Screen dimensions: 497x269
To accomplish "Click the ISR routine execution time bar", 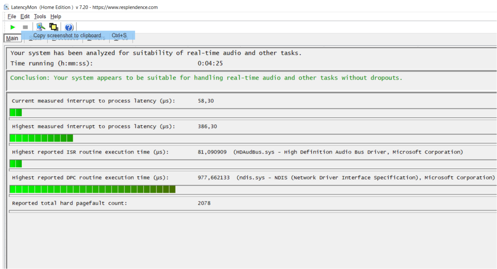I will pyautogui.click(x=253, y=164).
